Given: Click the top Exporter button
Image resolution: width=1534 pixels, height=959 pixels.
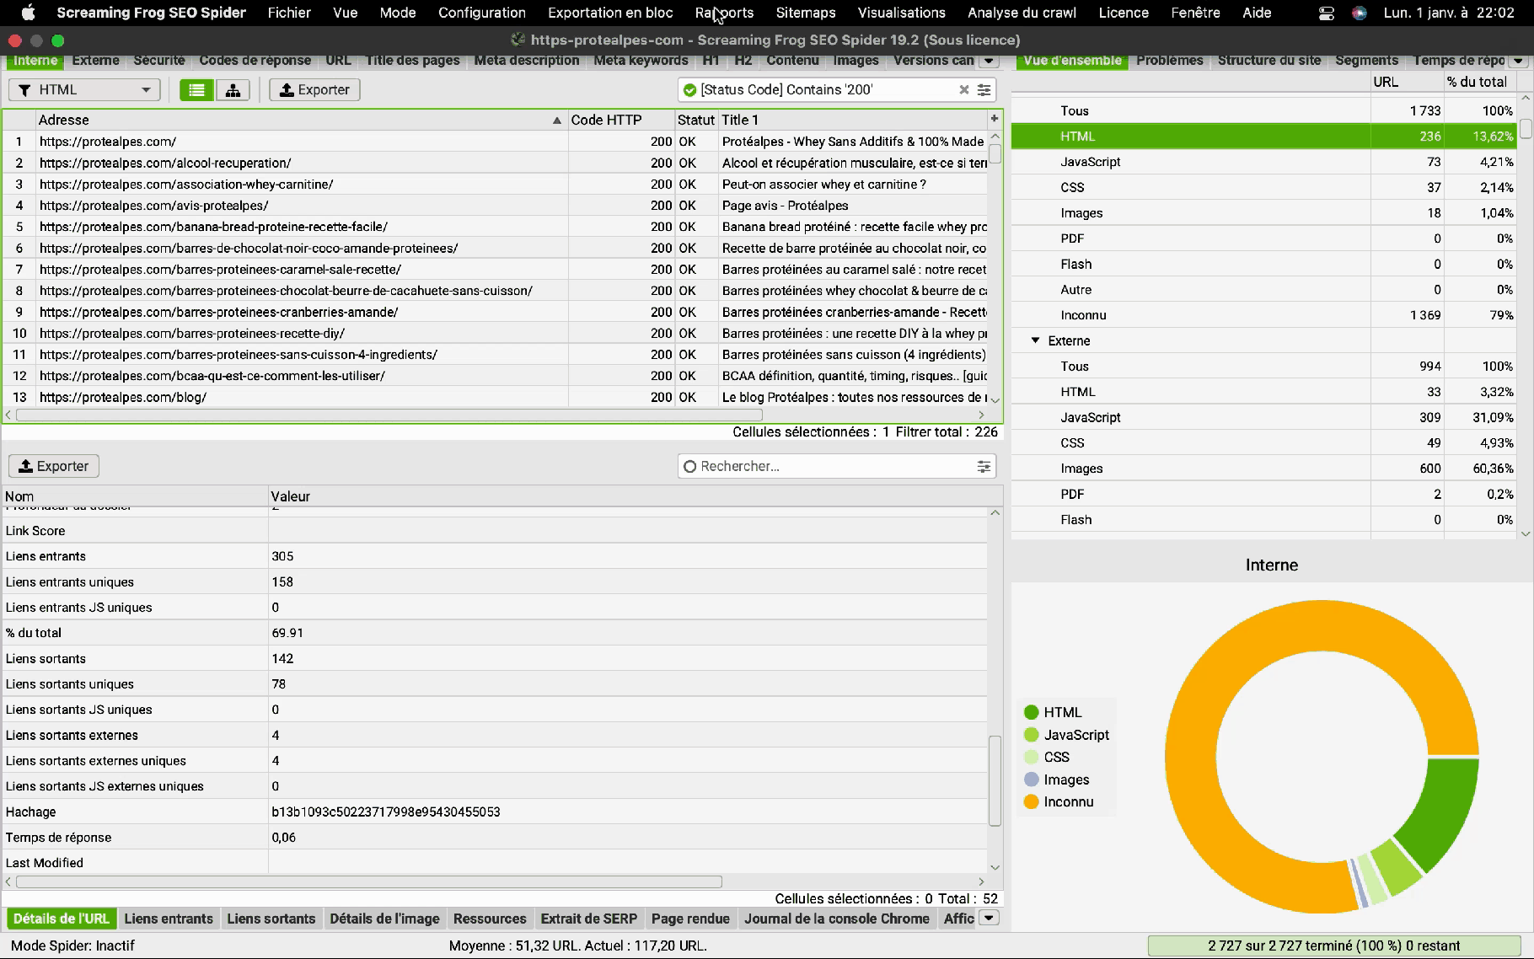Looking at the screenshot, I should point(314,90).
